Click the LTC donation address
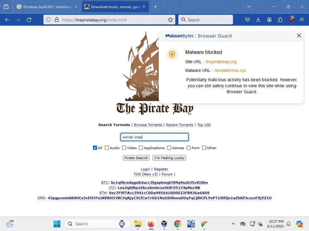Screen dimensions: 309x231 click(x=159, y=188)
